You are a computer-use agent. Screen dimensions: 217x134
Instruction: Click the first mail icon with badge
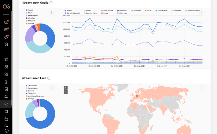(x=6, y=22)
